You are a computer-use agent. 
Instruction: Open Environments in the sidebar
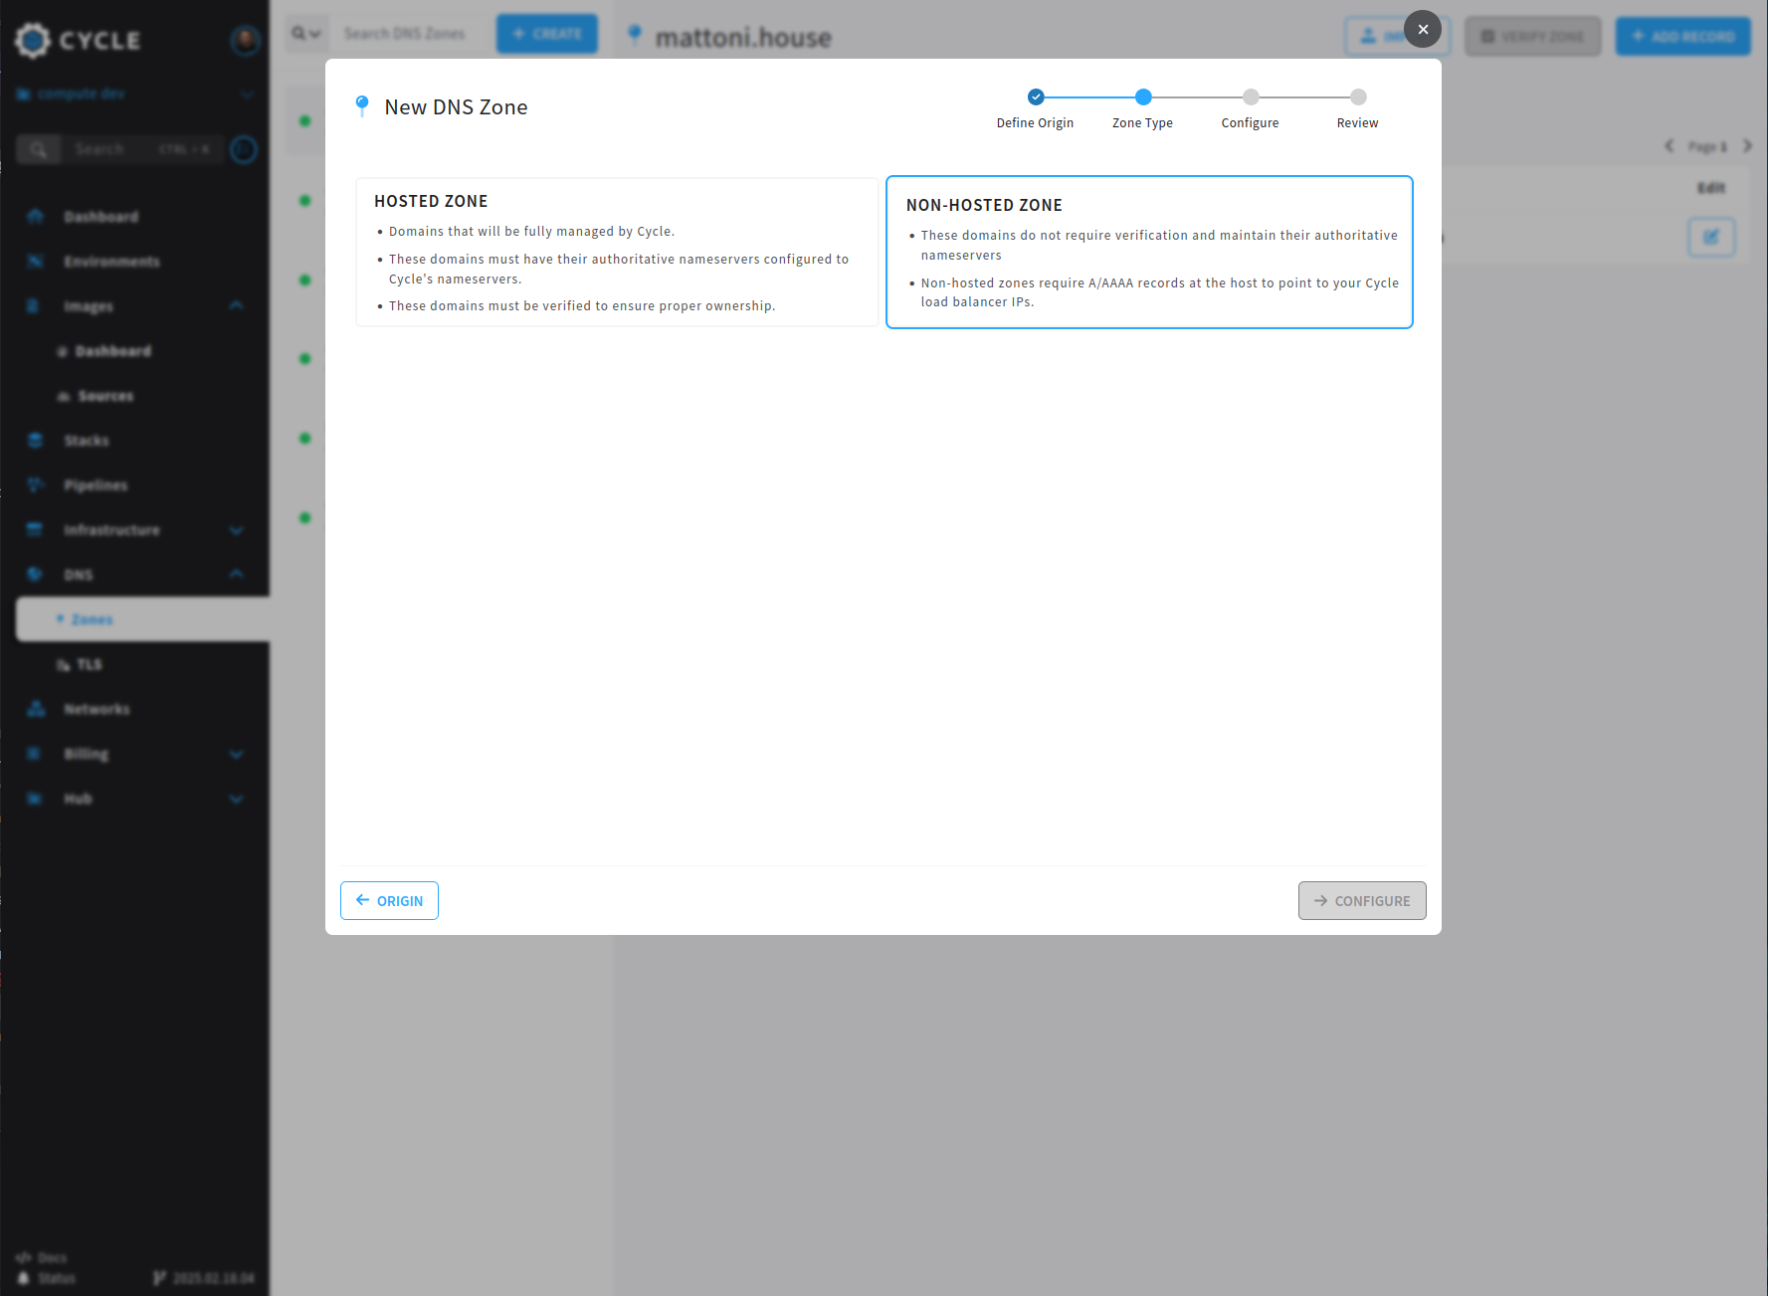point(111,262)
